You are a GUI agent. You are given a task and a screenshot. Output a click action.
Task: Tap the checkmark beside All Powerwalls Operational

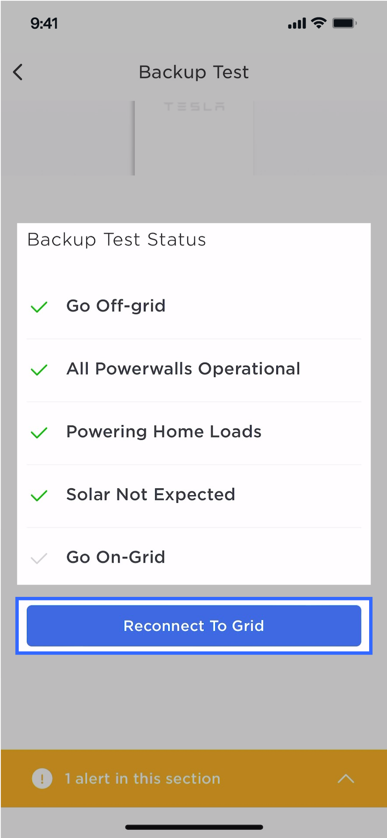39,370
